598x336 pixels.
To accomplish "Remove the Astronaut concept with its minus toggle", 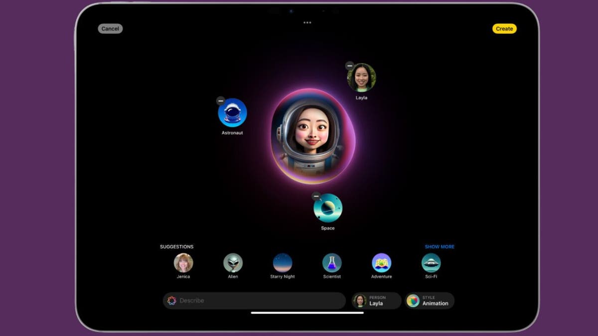I will click(220, 101).
